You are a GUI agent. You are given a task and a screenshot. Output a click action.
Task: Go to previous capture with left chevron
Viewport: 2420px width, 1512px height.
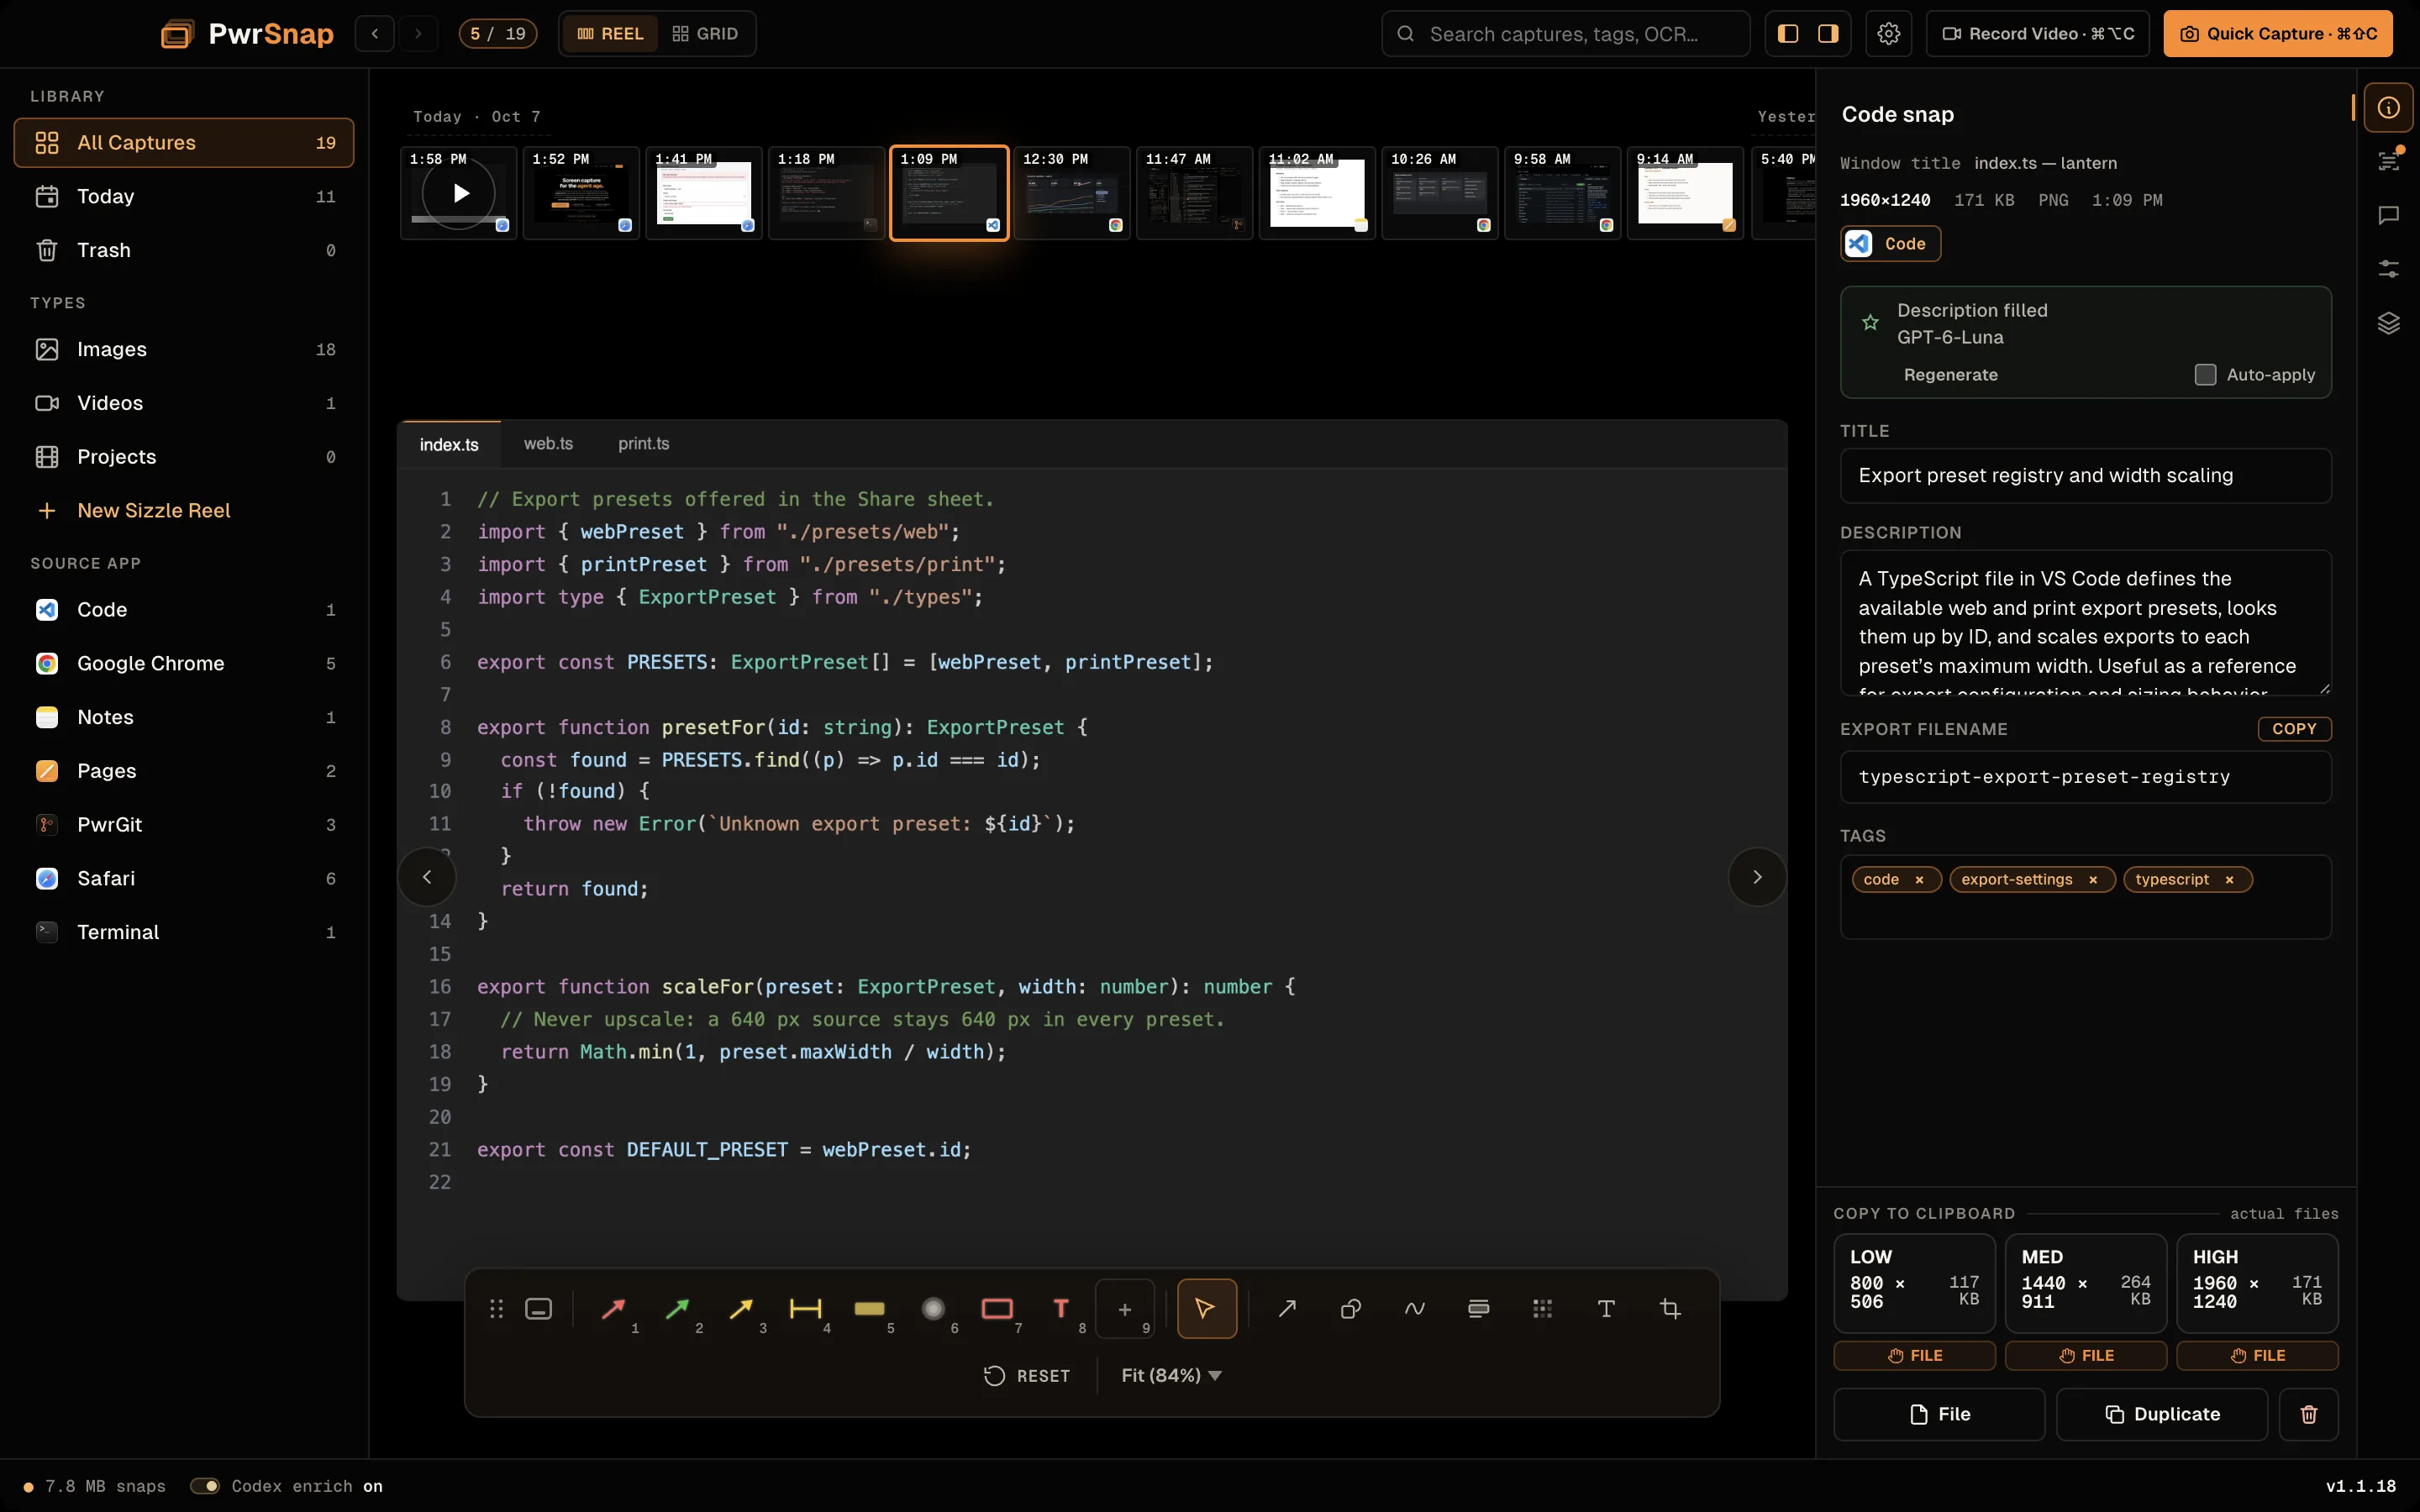pos(427,877)
